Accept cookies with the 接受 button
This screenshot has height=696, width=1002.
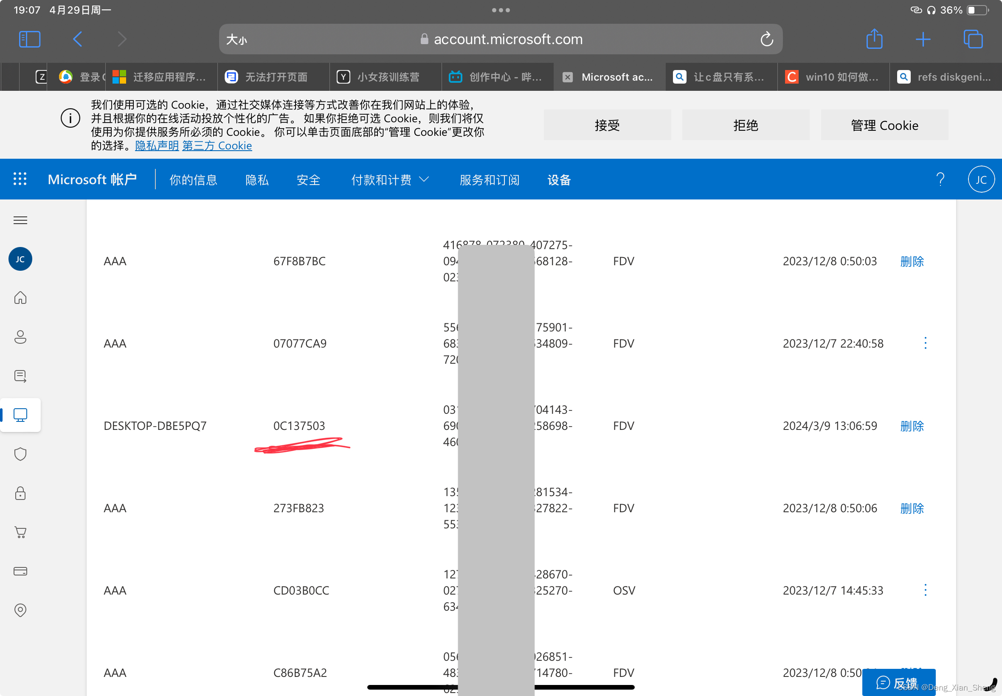(x=607, y=125)
